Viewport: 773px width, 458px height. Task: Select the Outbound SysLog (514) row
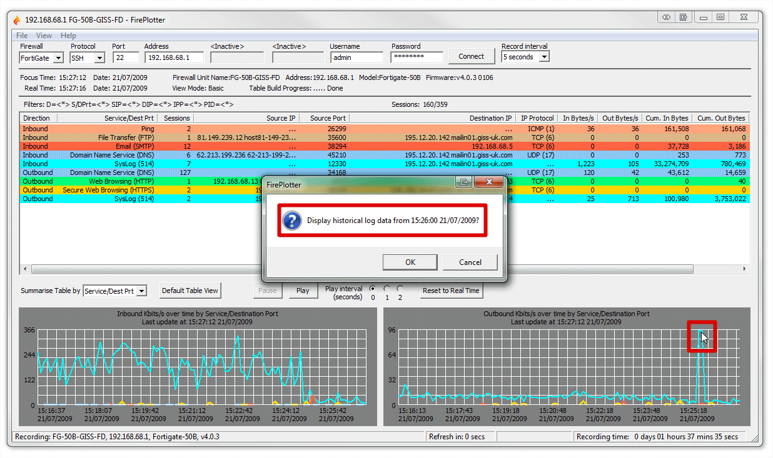click(385, 199)
